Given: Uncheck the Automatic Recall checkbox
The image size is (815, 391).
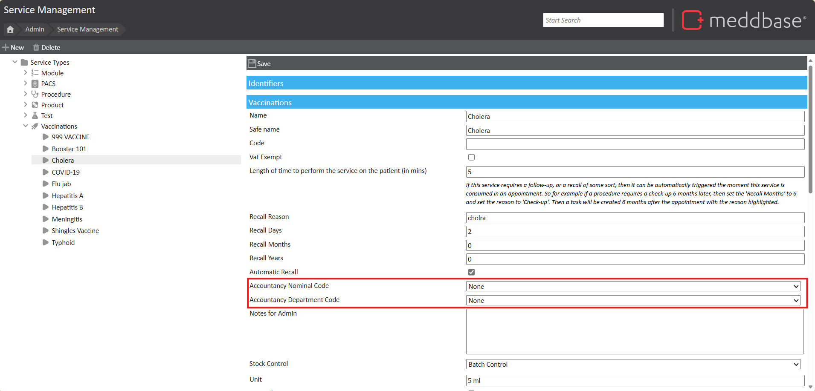Looking at the screenshot, I should [x=471, y=272].
